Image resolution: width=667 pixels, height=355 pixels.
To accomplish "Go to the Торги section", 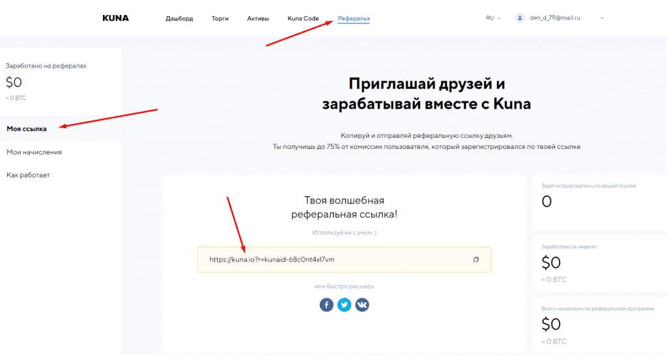I will pos(220,19).
